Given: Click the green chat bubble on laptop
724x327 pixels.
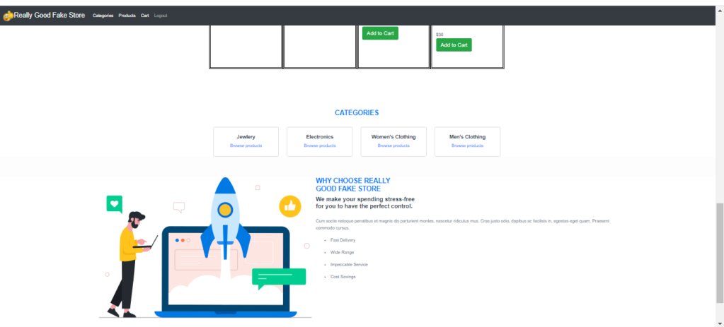Looking at the screenshot, I should pyautogui.click(x=279, y=278).
